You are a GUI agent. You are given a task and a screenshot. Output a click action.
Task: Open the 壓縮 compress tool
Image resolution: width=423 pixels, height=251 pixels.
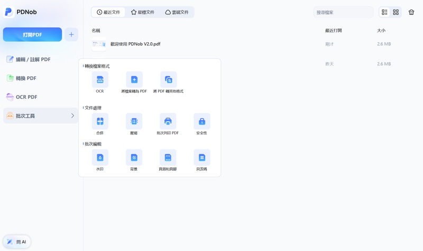134,121
